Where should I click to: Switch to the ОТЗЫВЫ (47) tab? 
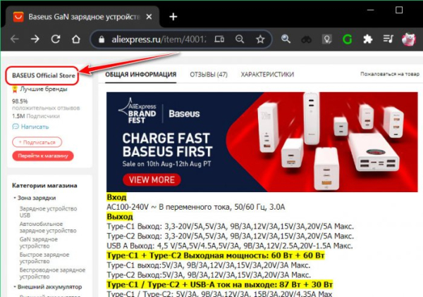[x=207, y=74]
